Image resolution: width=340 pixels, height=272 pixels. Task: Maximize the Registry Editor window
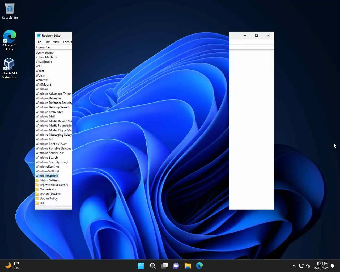click(256, 35)
